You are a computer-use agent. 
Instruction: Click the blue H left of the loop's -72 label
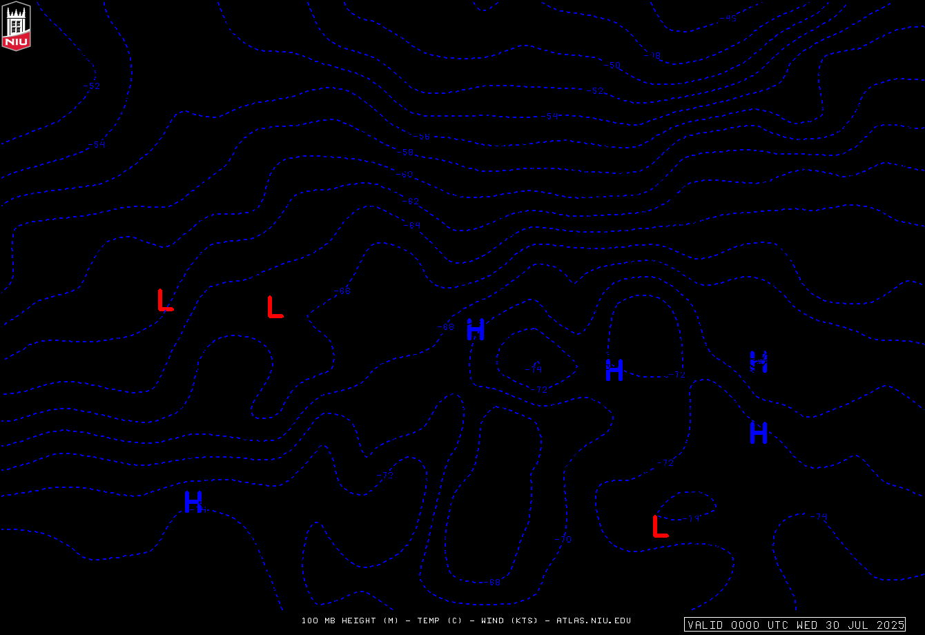click(614, 370)
